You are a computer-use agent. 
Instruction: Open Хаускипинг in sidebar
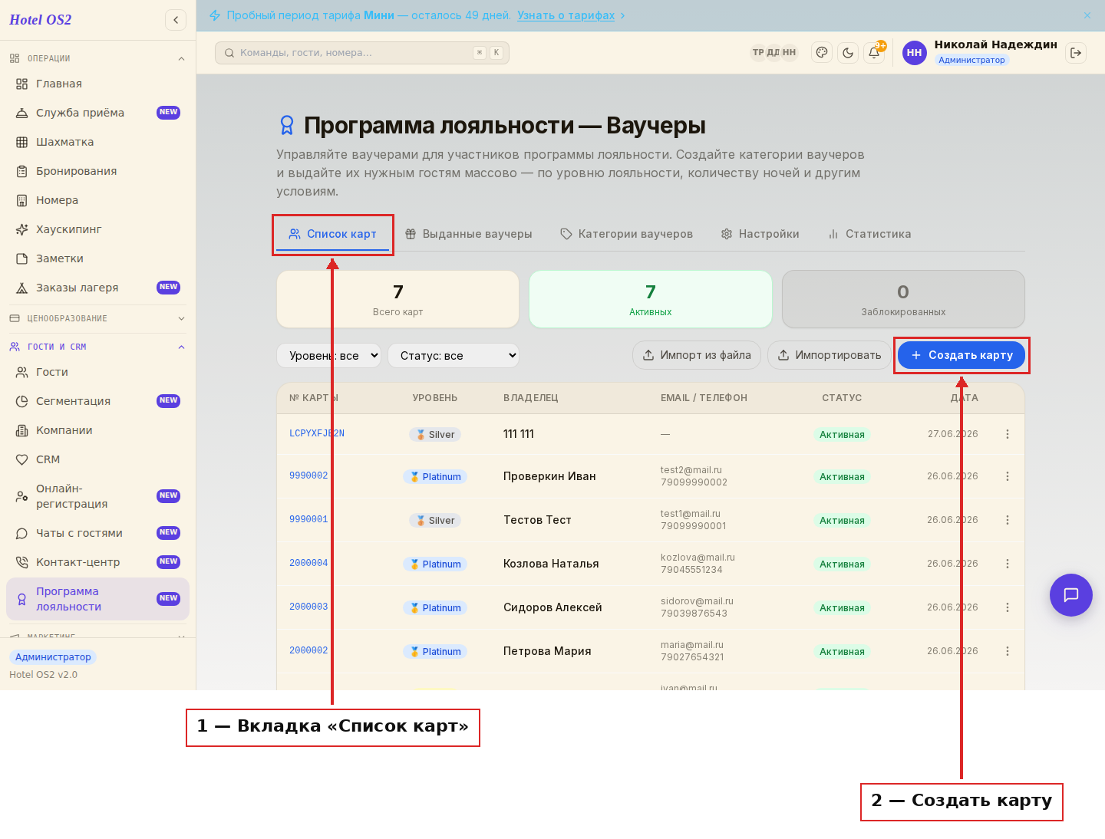click(x=97, y=229)
